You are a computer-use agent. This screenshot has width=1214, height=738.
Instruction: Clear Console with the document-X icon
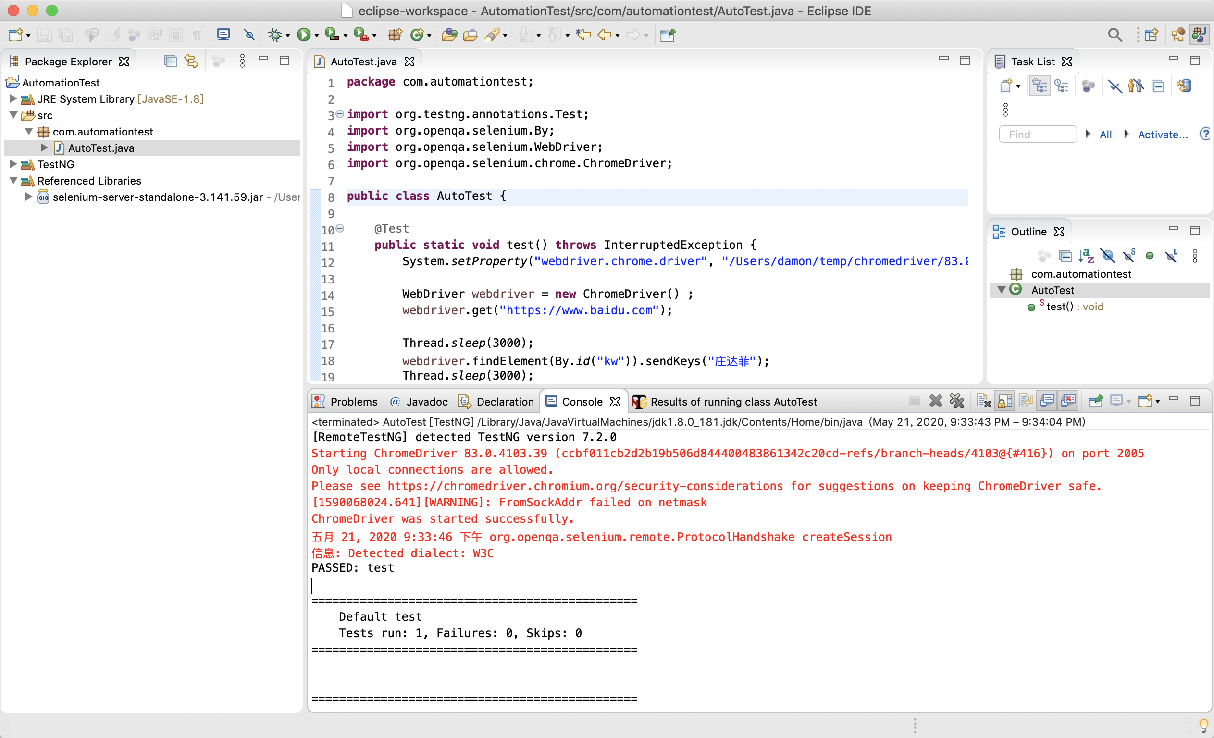click(x=983, y=402)
